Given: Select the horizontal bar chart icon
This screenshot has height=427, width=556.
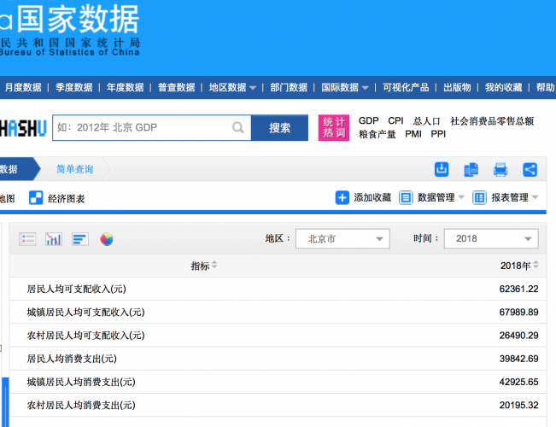Looking at the screenshot, I should coord(80,239).
